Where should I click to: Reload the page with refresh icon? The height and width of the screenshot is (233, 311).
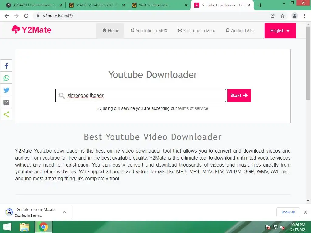pyautogui.click(x=26, y=16)
